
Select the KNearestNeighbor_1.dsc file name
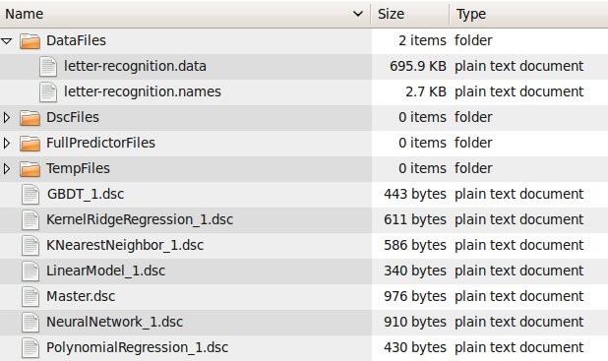[x=125, y=246]
